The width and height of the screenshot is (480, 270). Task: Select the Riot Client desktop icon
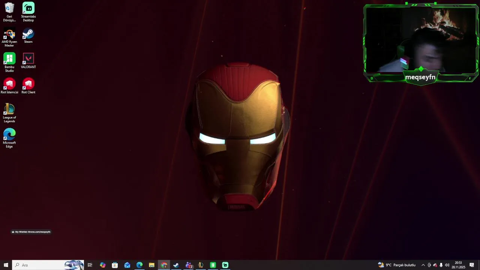click(x=28, y=86)
